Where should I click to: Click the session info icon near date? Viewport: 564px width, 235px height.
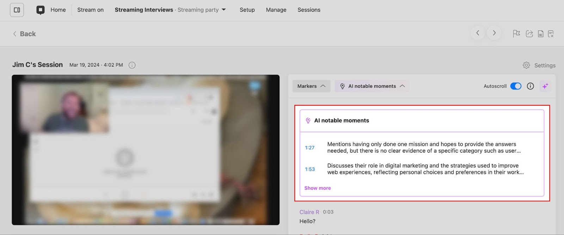(x=132, y=65)
